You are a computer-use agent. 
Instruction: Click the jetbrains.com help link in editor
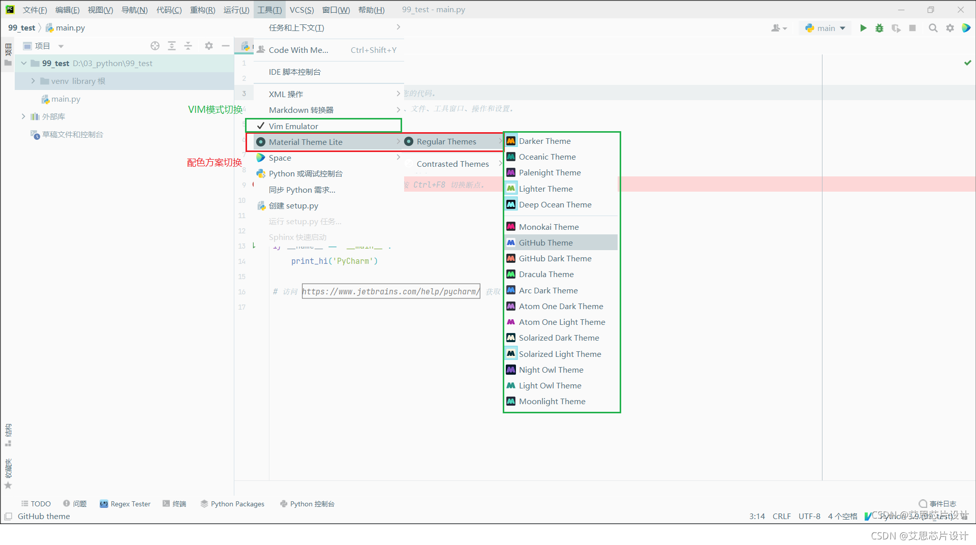390,291
